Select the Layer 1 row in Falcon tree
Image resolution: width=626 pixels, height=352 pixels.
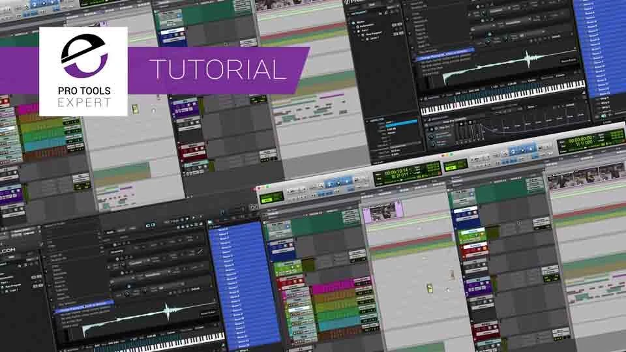pos(374,38)
